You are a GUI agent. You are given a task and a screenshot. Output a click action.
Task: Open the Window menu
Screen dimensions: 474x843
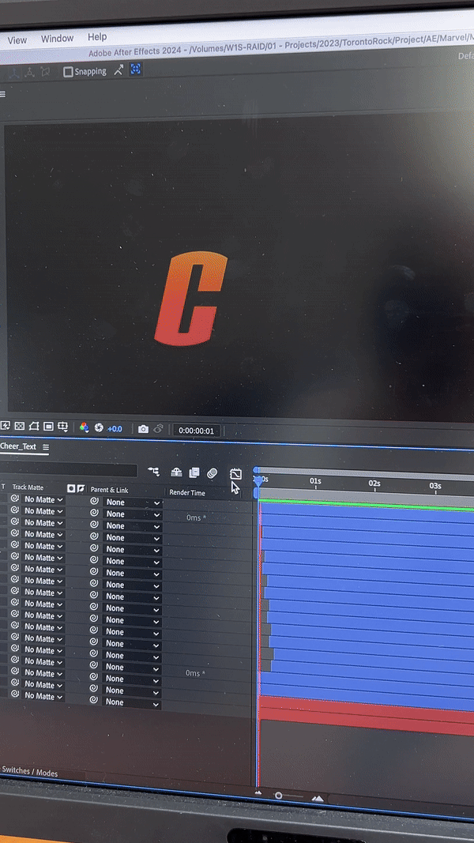point(57,39)
